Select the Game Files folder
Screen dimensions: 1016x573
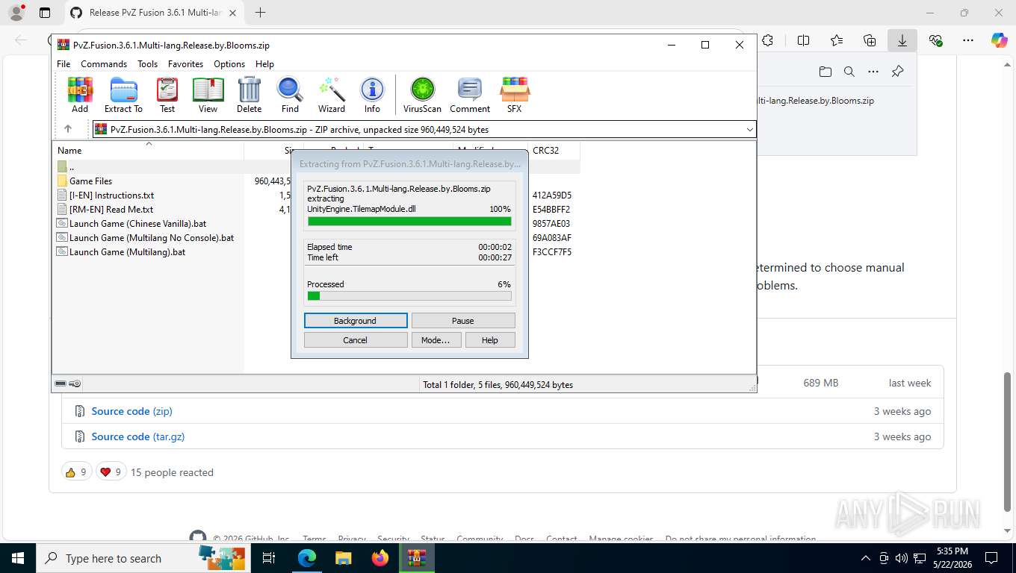point(90,181)
